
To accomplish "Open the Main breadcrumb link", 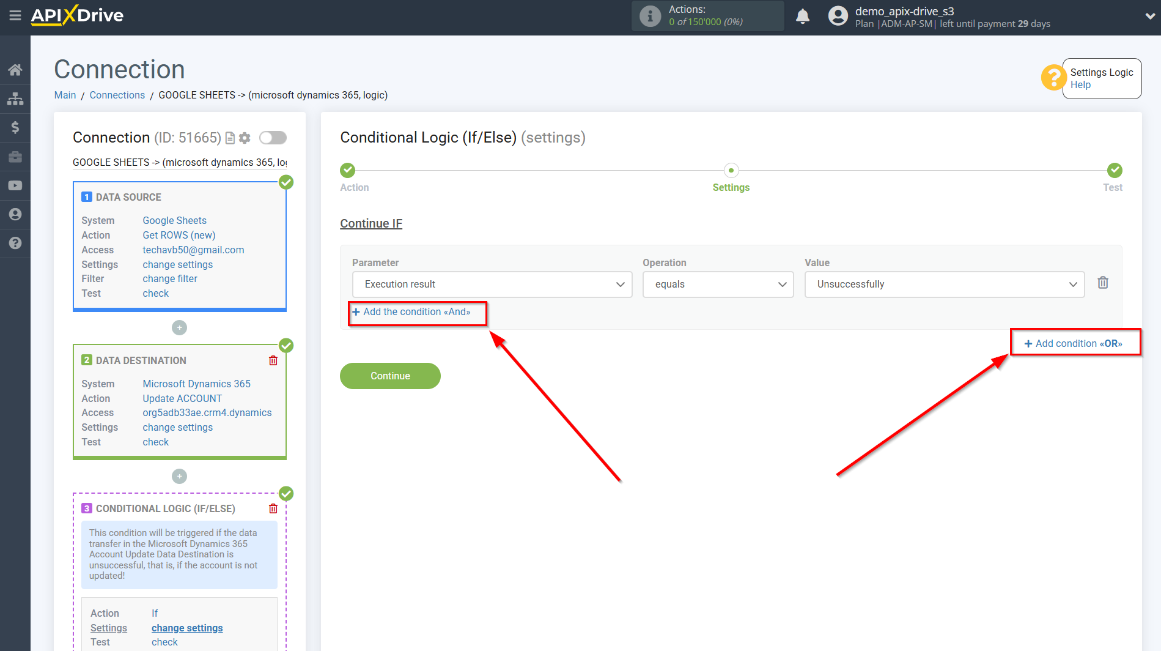I will [65, 95].
